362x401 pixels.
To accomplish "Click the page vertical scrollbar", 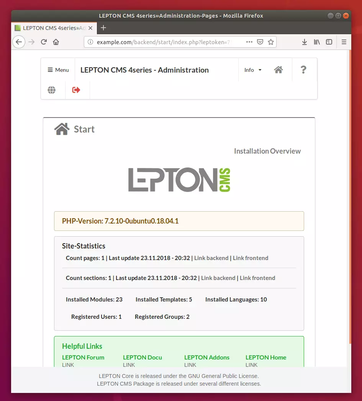I will 350,197.
